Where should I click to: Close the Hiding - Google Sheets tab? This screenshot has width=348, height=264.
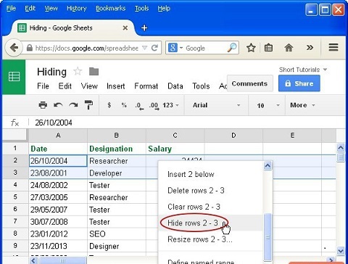pos(125,28)
